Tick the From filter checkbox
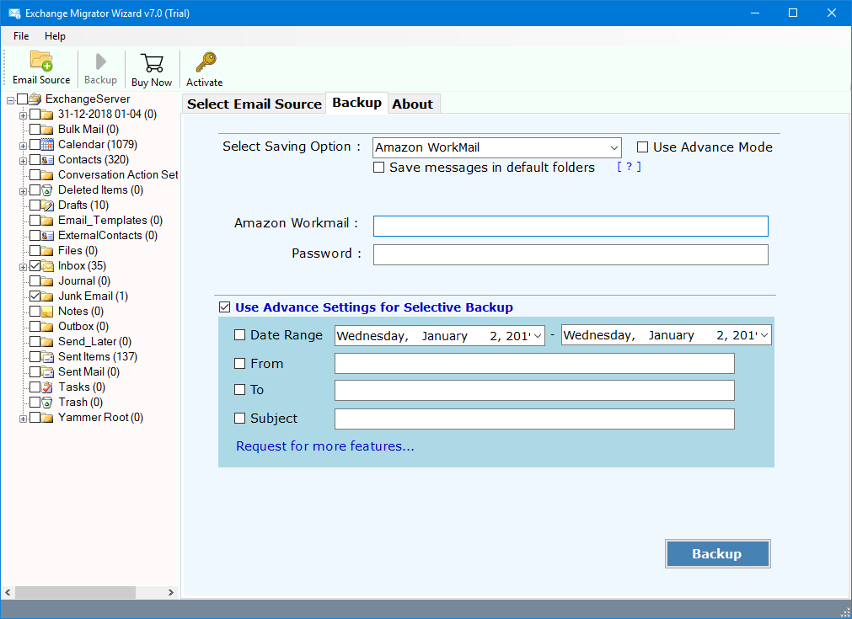 [x=239, y=363]
